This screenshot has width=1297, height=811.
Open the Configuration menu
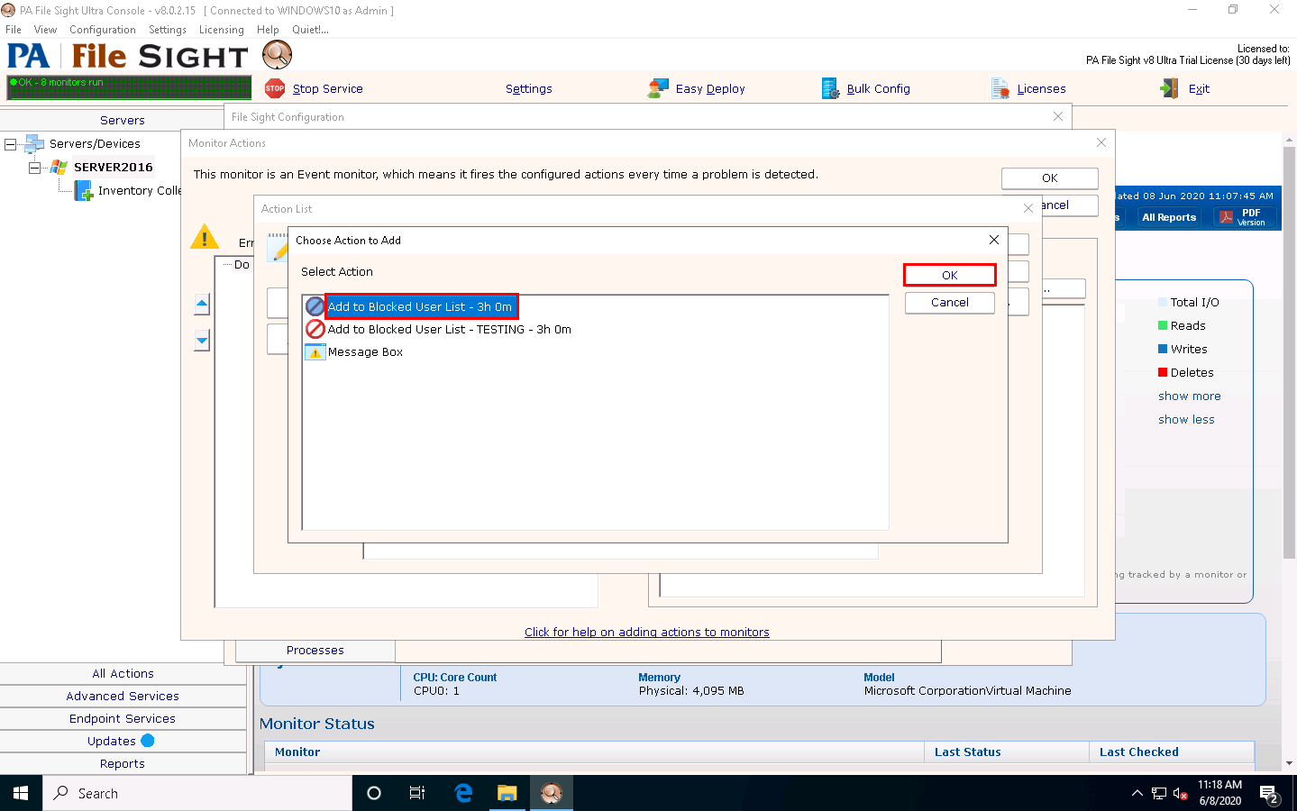[x=103, y=30]
